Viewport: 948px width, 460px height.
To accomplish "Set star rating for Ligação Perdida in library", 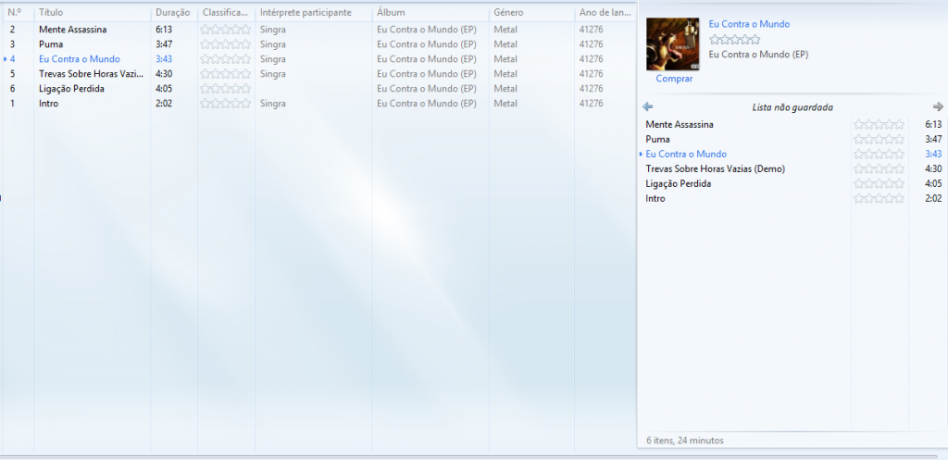I will pos(225,89).
